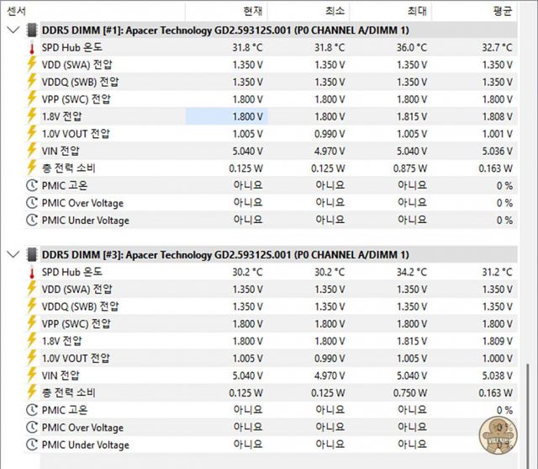Image resolution: width=538 pixels, height=469 pixels.
Task: Click the 최대 column header
Action: (x=416, y=10)
